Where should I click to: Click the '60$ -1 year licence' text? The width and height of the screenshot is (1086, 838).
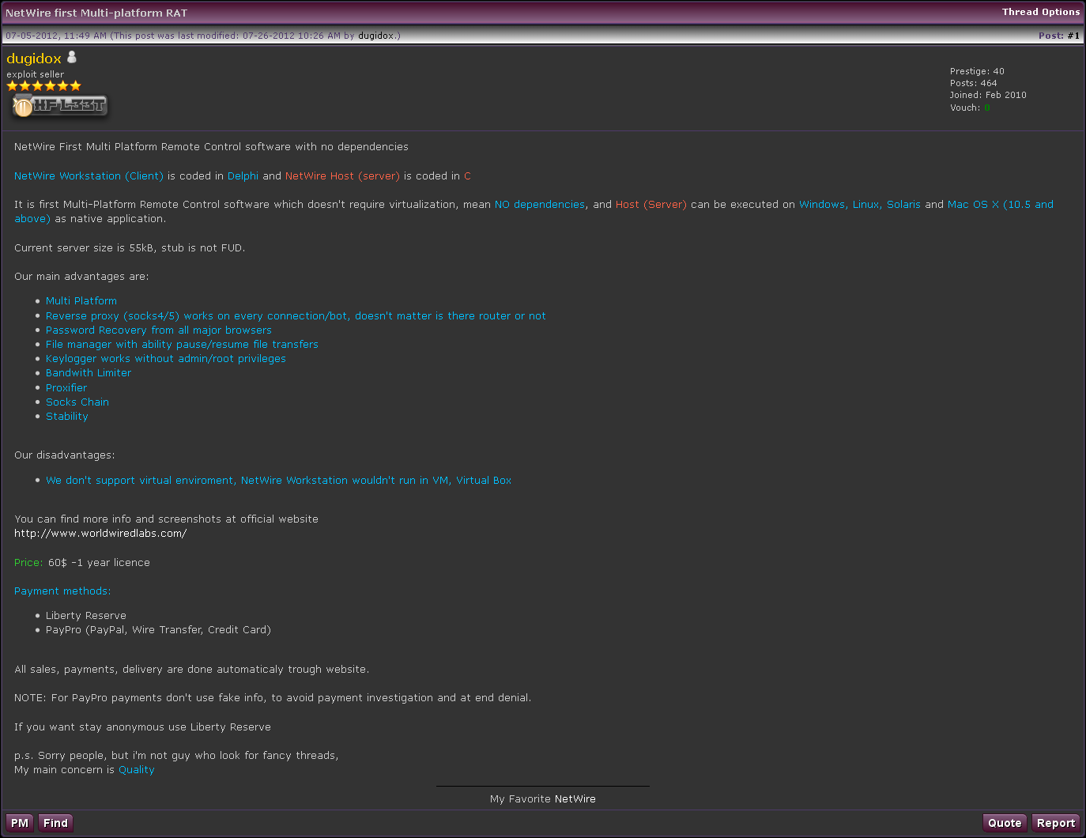[x=99, y=563]
